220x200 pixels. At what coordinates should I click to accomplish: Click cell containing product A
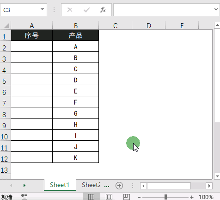coord(76,46)
